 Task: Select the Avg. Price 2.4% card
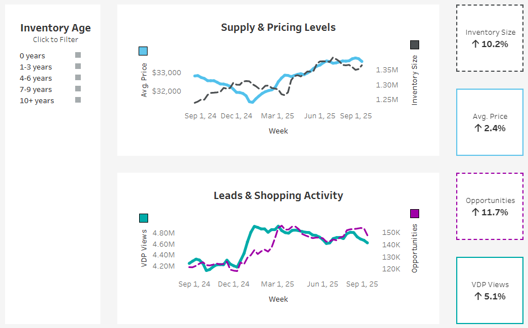[490, 122]
